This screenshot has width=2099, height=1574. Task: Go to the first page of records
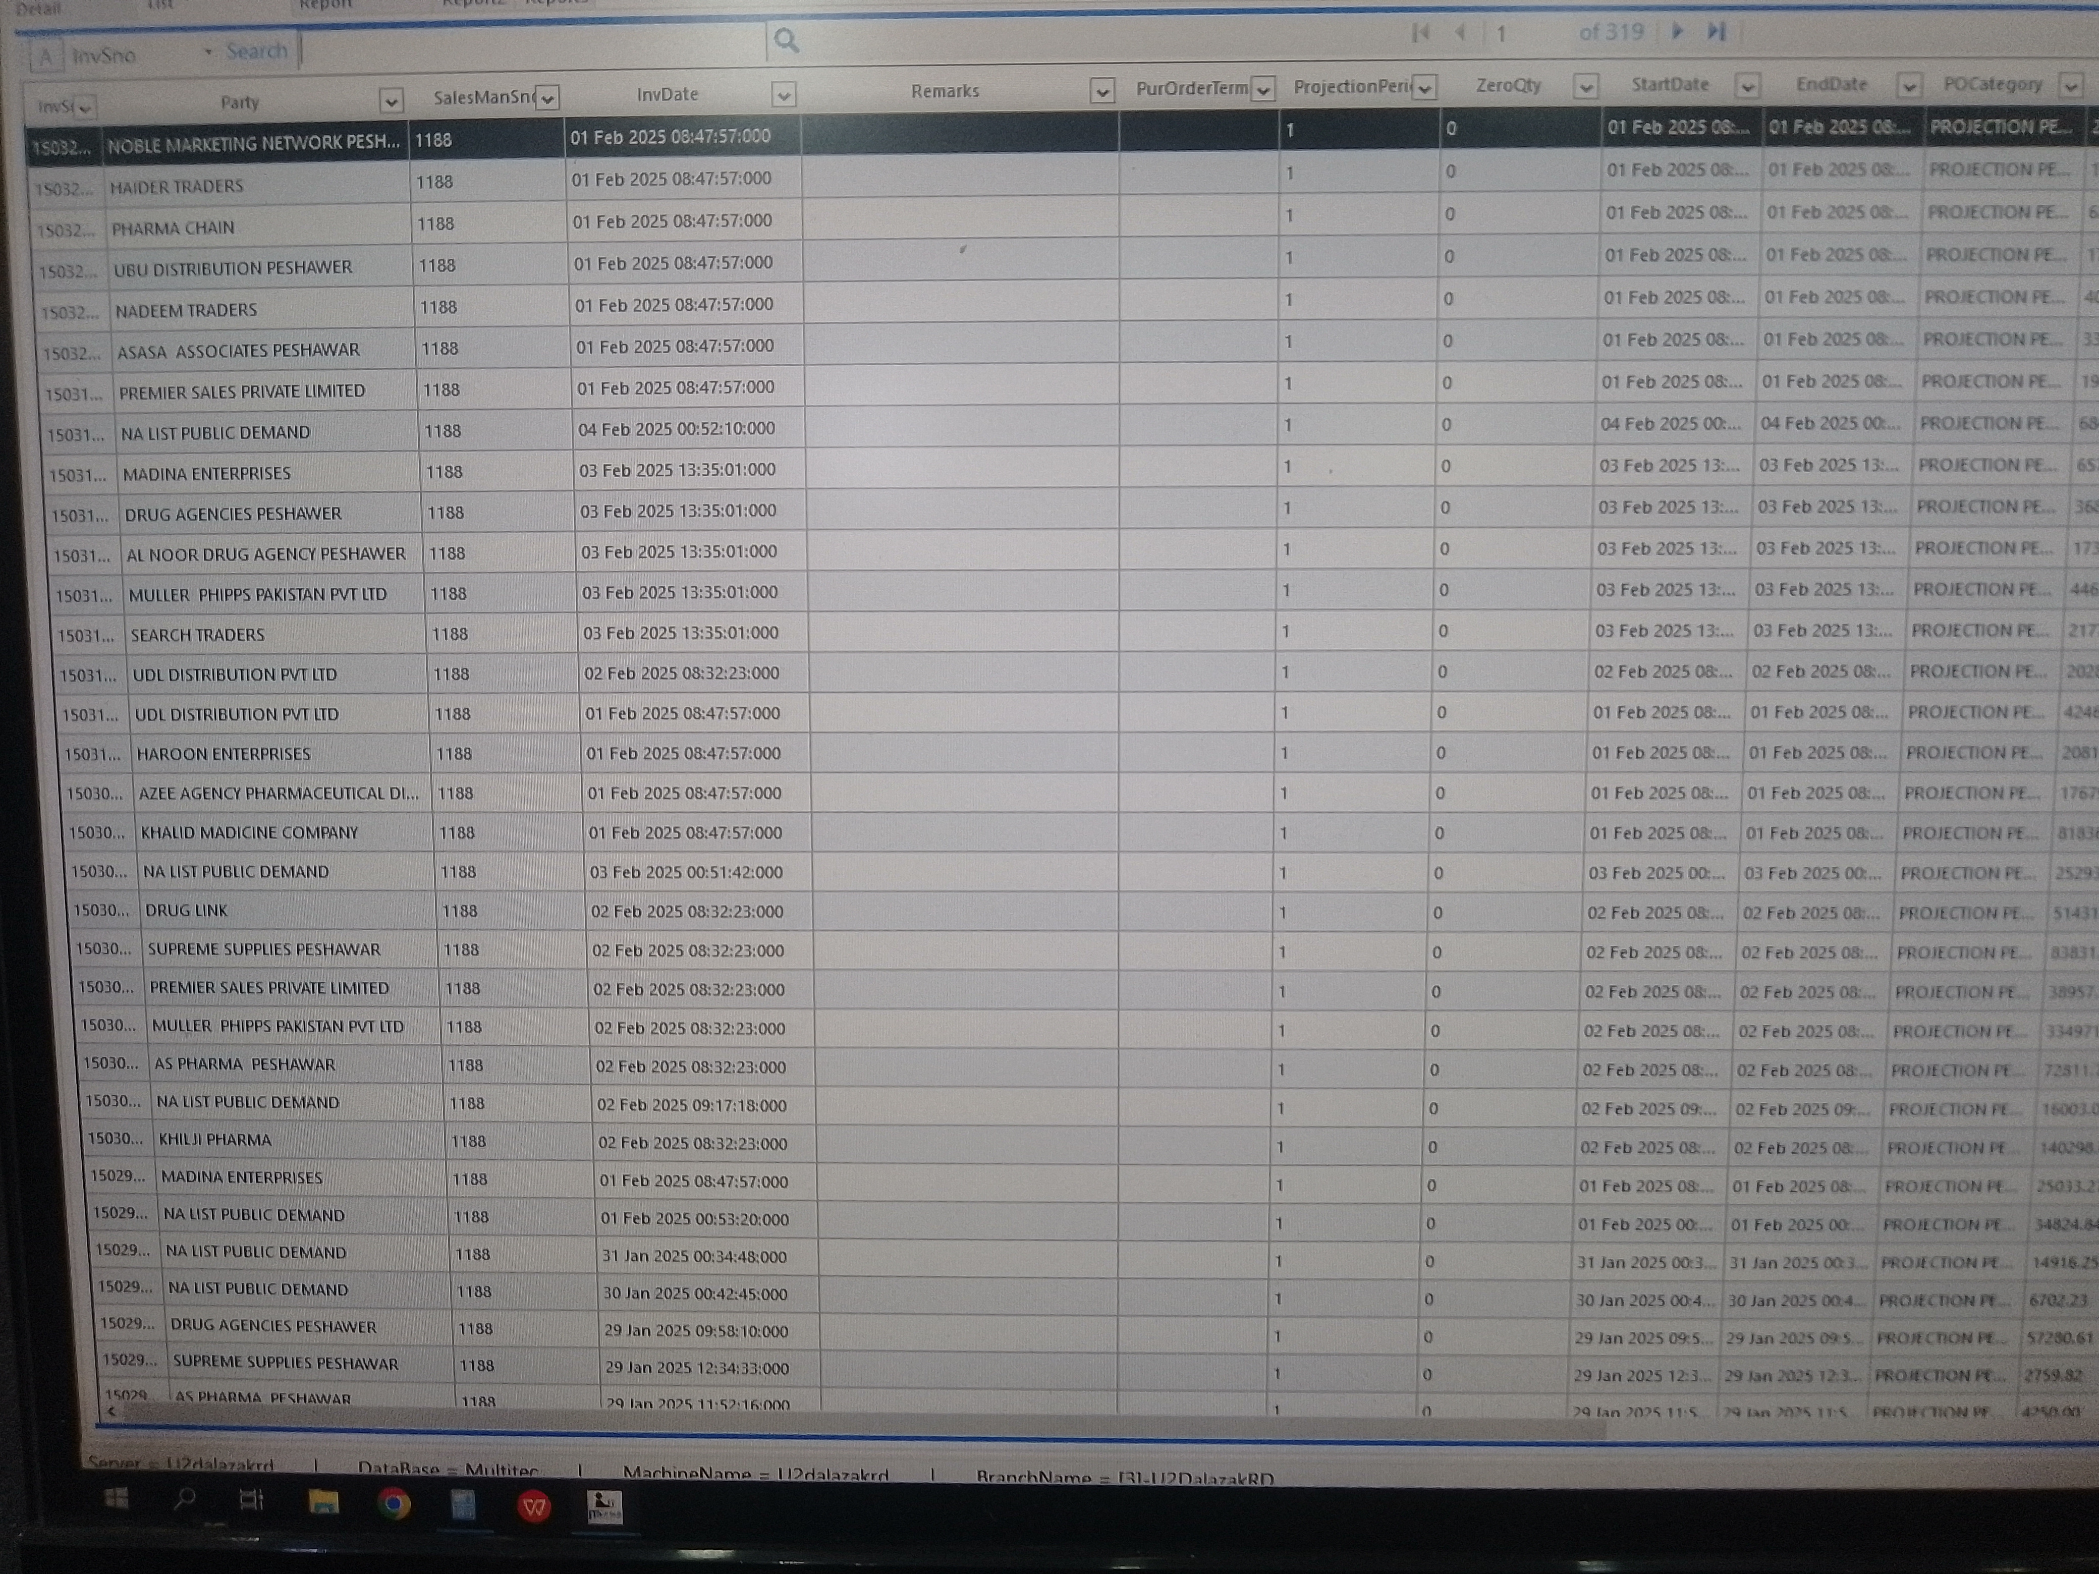tap(1420, 33)
